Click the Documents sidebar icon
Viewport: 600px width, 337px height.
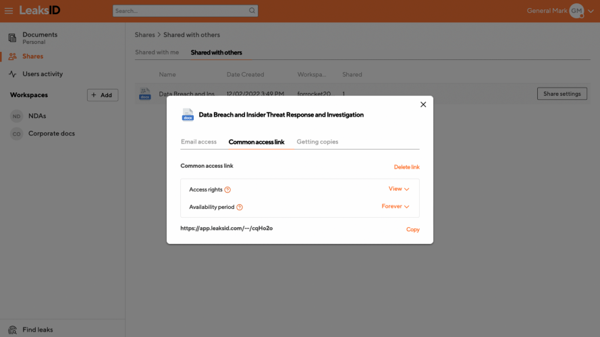[x=12, y=38]
